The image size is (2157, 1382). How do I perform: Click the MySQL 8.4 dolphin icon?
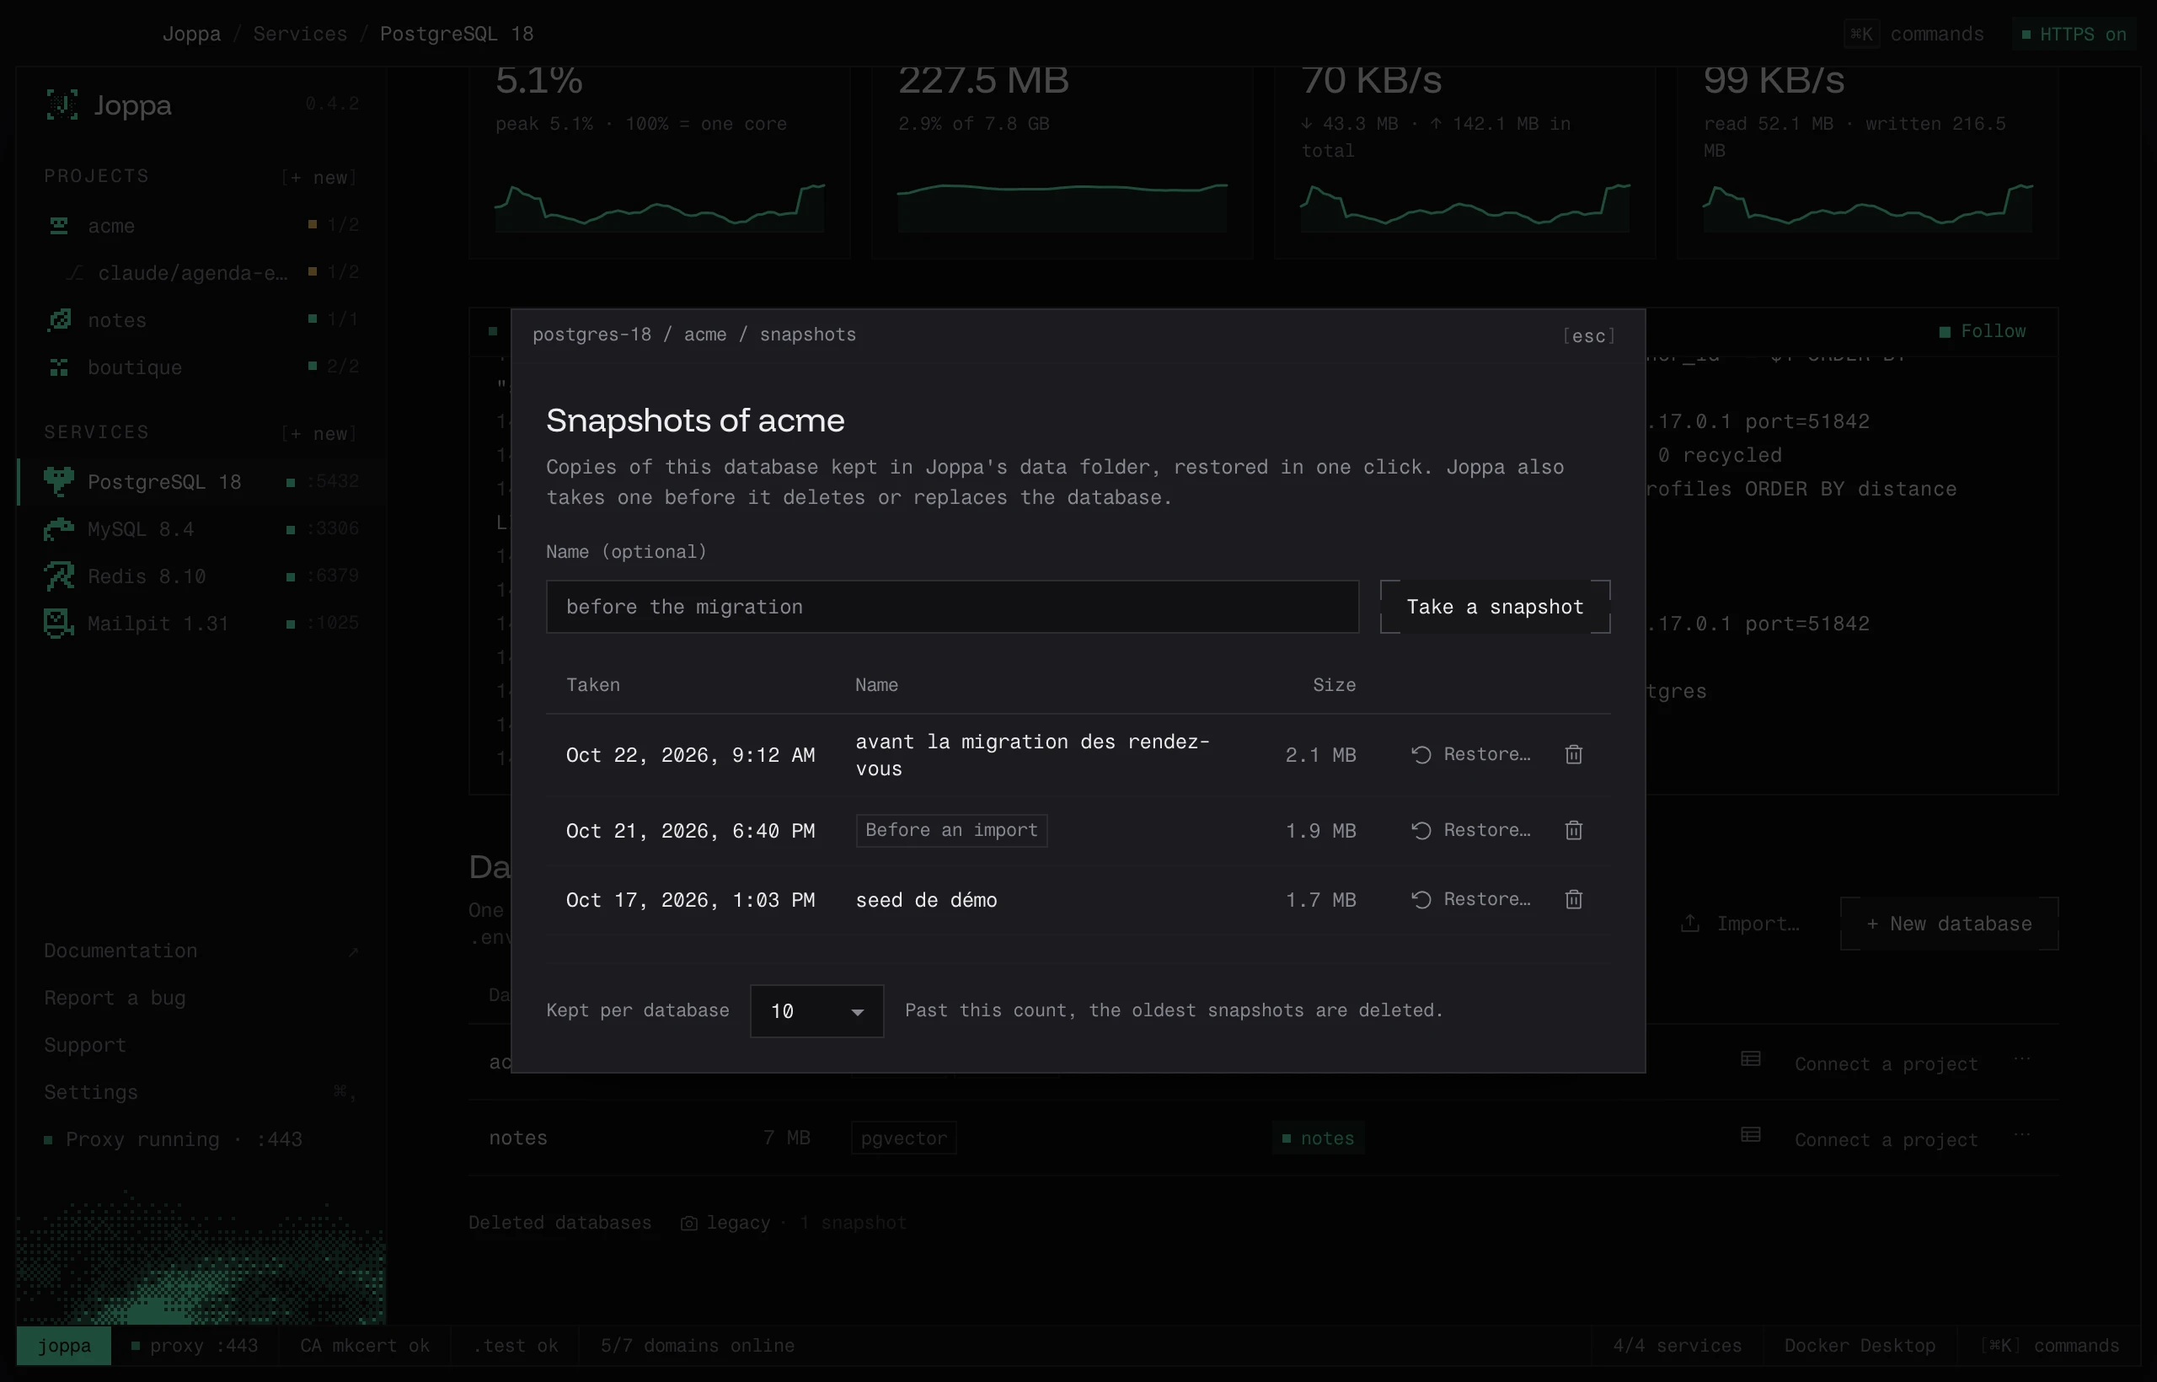pyautogui.click(x=59, y=529)
